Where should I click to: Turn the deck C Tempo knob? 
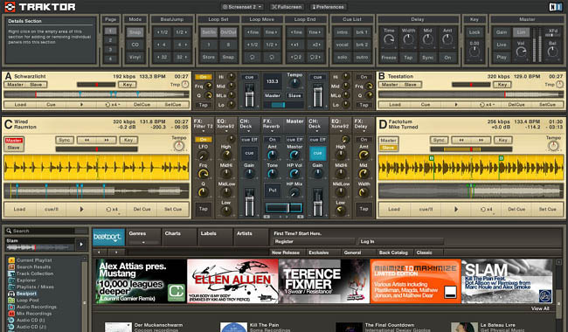point(178,146)
